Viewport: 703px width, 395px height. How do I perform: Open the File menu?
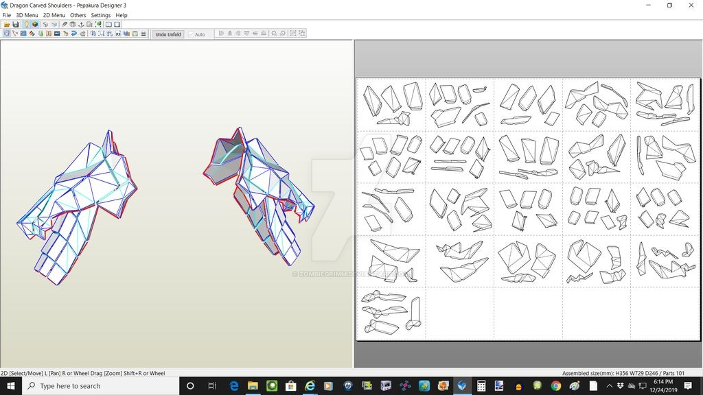7,15
